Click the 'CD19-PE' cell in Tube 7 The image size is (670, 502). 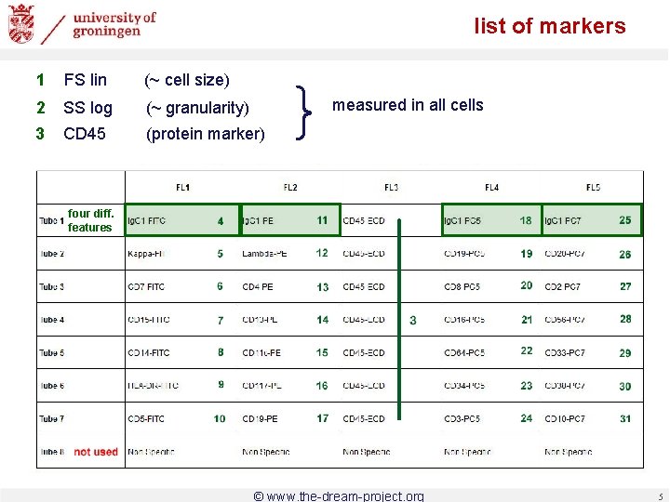tap(260, 418)
